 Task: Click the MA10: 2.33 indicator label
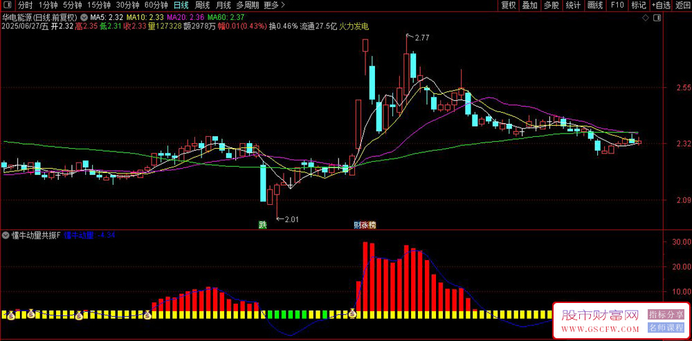(145, 17)
